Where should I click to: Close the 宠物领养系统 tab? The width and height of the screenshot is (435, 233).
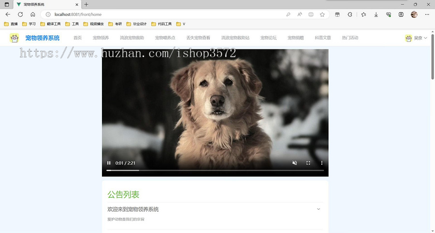pos(77,4)
